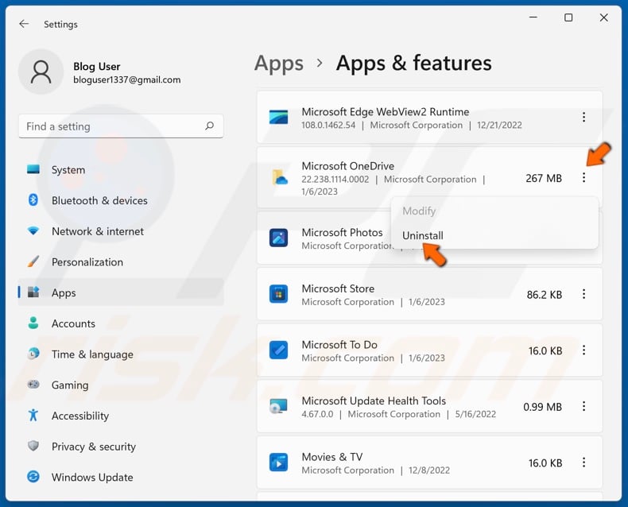Image resolution: width=628 pixels, height=507 pixels.
Task: Click the Apps breadcrumb link
Action: coord(279,64)
